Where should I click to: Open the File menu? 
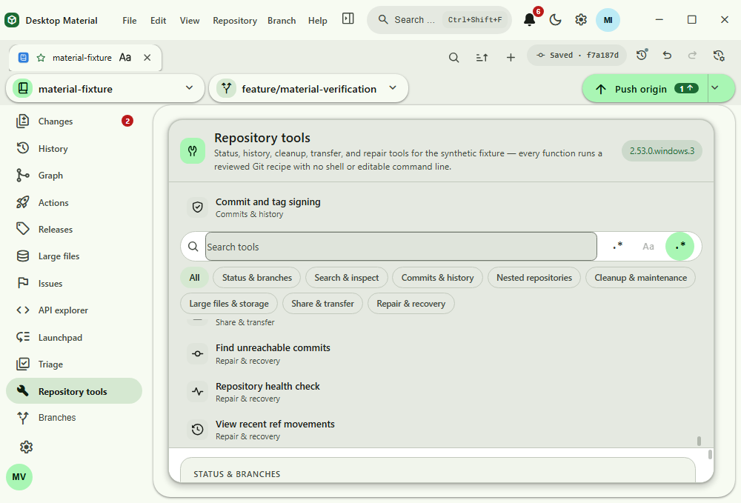pyautogui.click(x=130, y=20)
